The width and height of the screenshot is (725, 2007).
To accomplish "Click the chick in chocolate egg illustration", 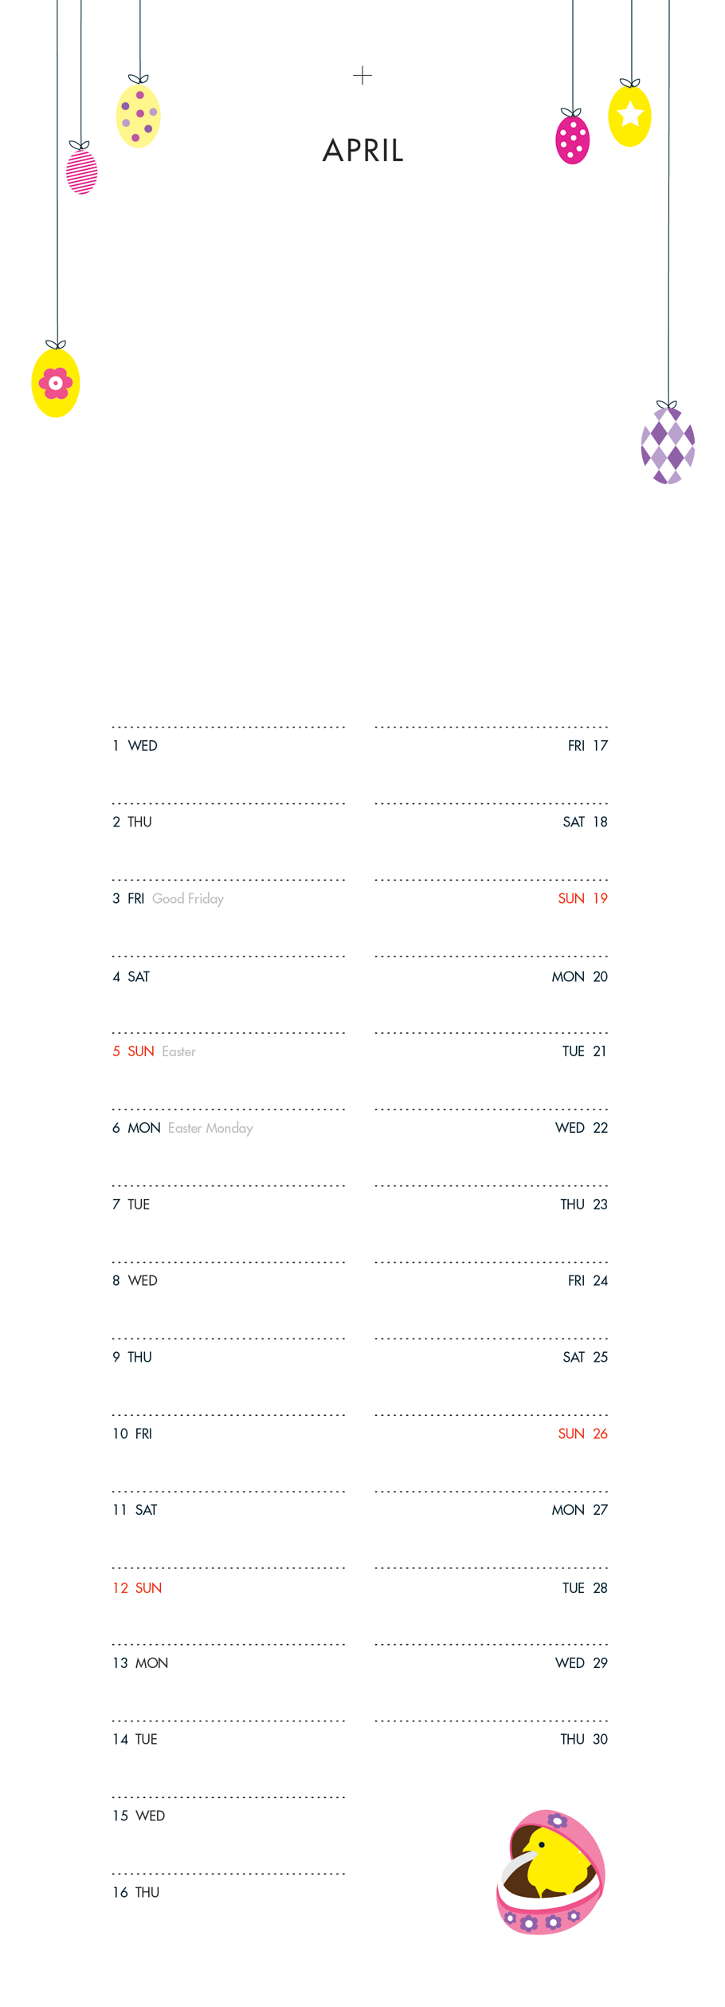I will pos(551,1871).
